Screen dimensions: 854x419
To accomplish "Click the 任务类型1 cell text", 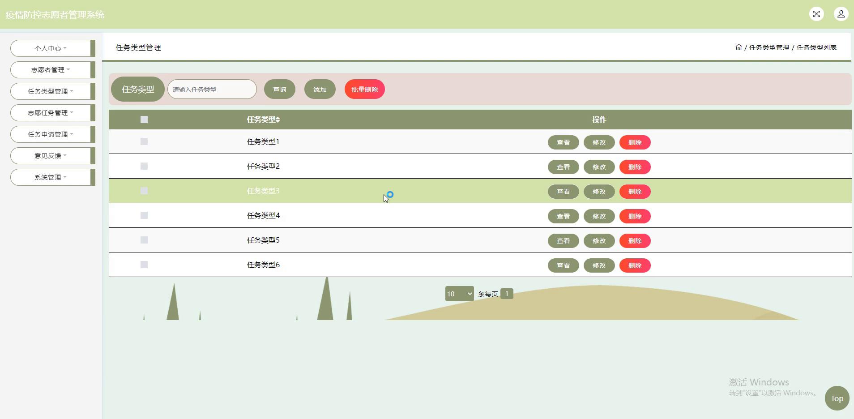I will coord(263,141).
